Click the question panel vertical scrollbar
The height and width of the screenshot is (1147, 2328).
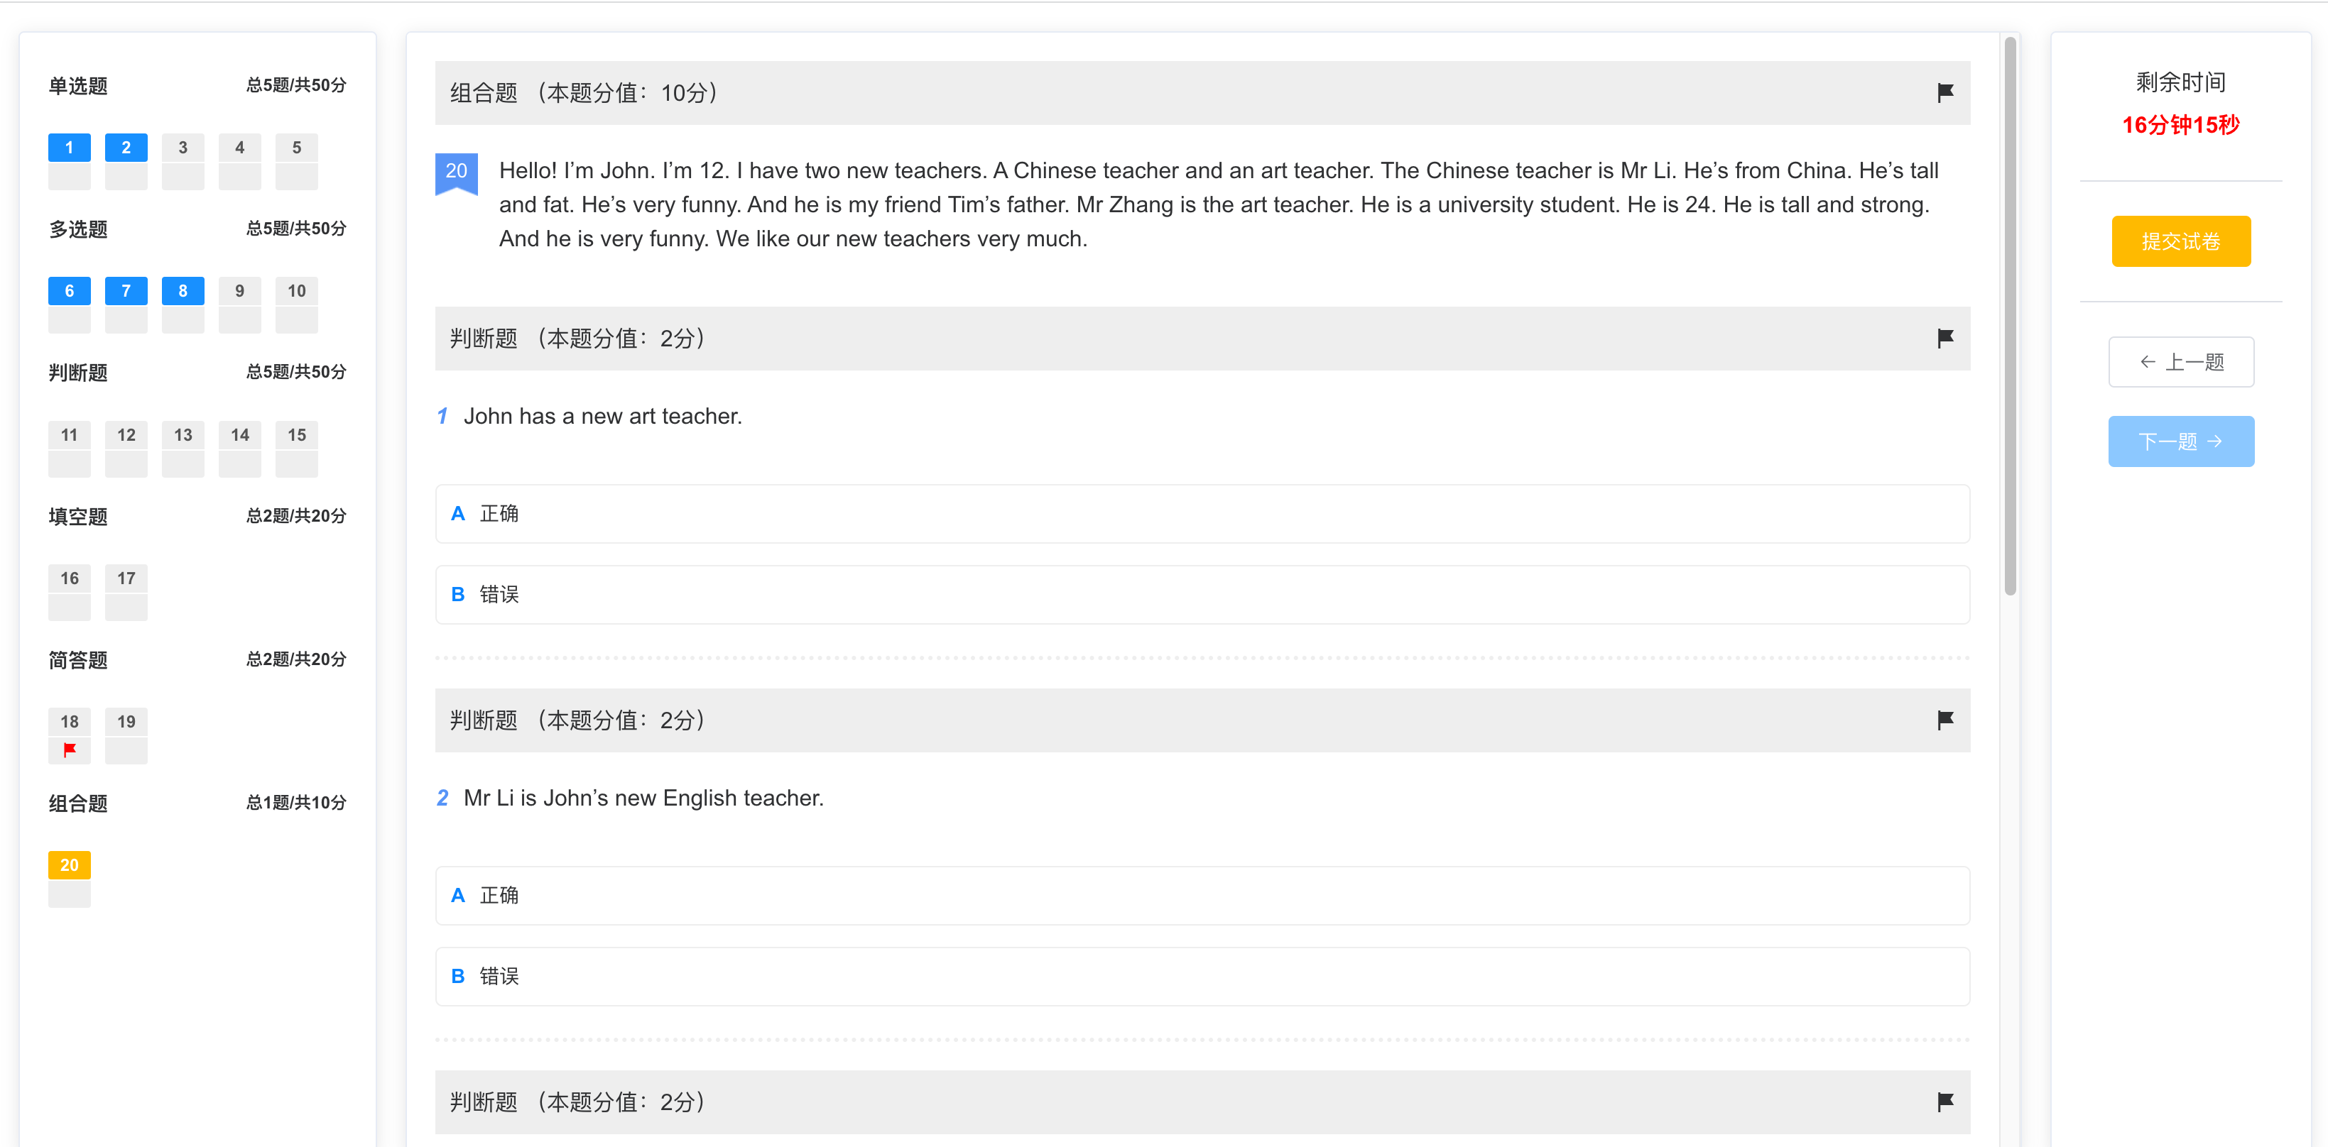coord(2010,316)
